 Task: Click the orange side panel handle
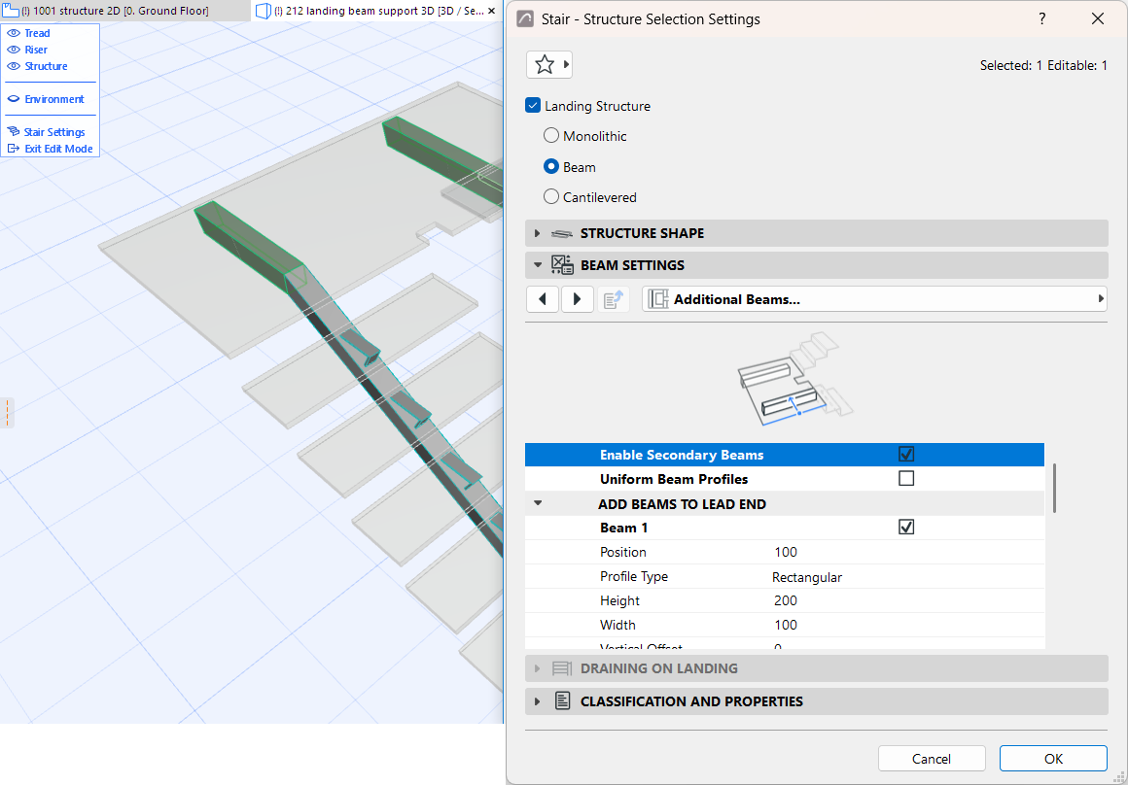click(x=7, y=413)
